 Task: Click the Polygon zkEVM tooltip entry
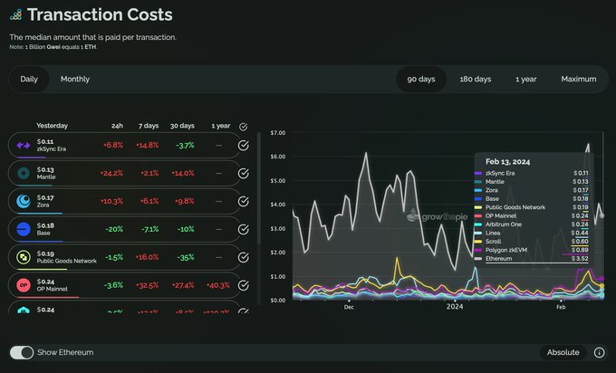coord(532,250)
